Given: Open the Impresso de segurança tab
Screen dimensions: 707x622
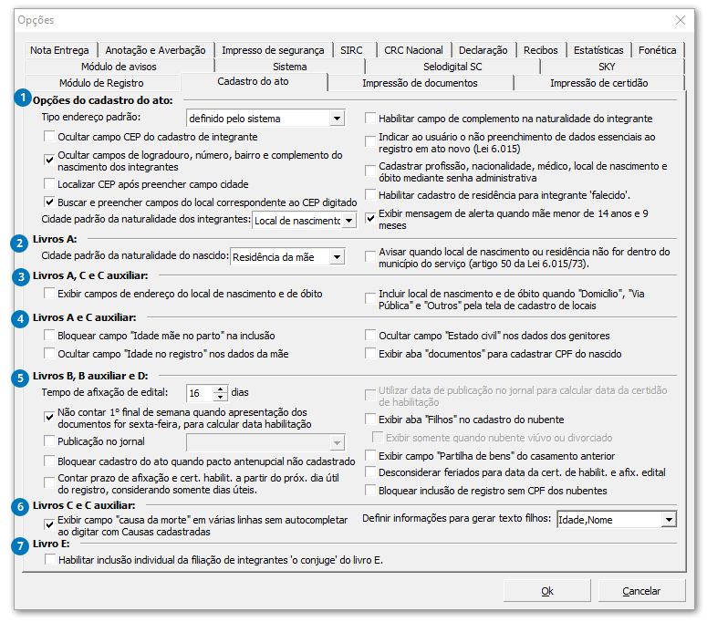Looking at the screenshot, I should point(273,50).
